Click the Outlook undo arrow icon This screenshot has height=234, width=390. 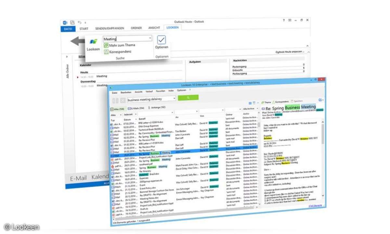pyautogui.click(x=80, y=22)
